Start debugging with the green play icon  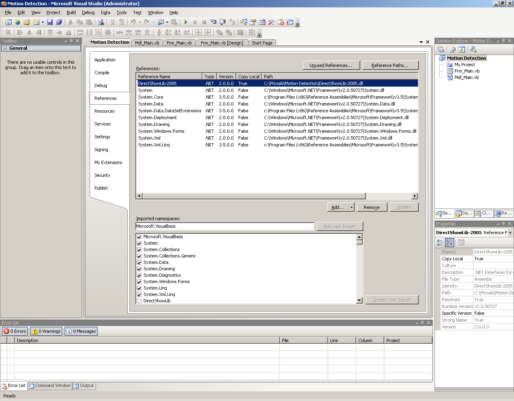(186, 22)
